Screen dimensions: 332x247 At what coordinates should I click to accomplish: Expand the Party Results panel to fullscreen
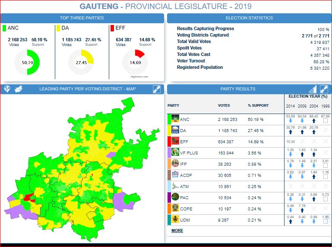tap(323, 89)
